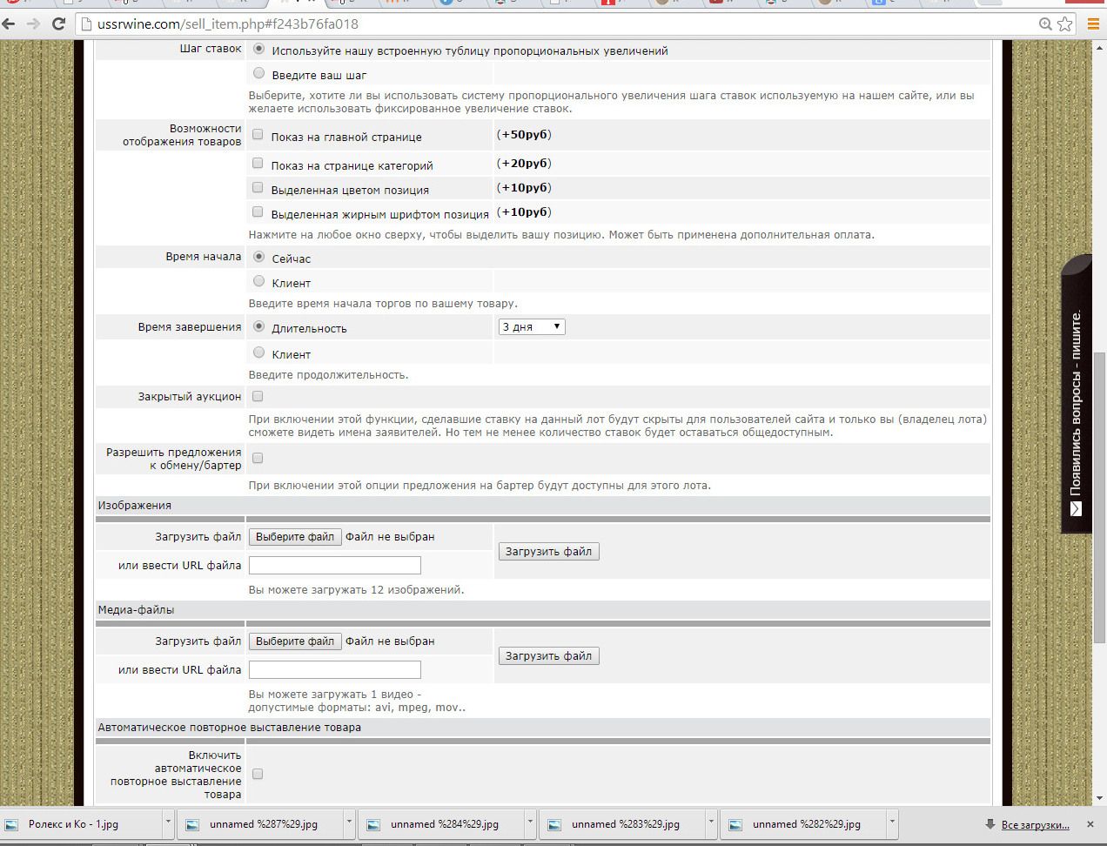The image size is (1107, 846).
Task: Click the image URL input field
Action: tap(334, 566)
